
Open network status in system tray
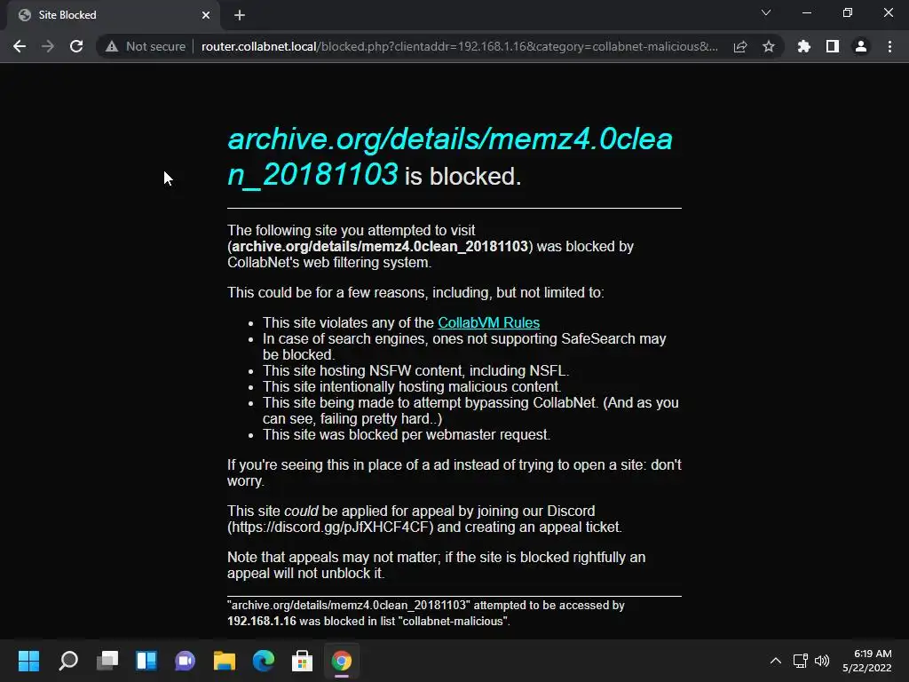click(801, 661)
